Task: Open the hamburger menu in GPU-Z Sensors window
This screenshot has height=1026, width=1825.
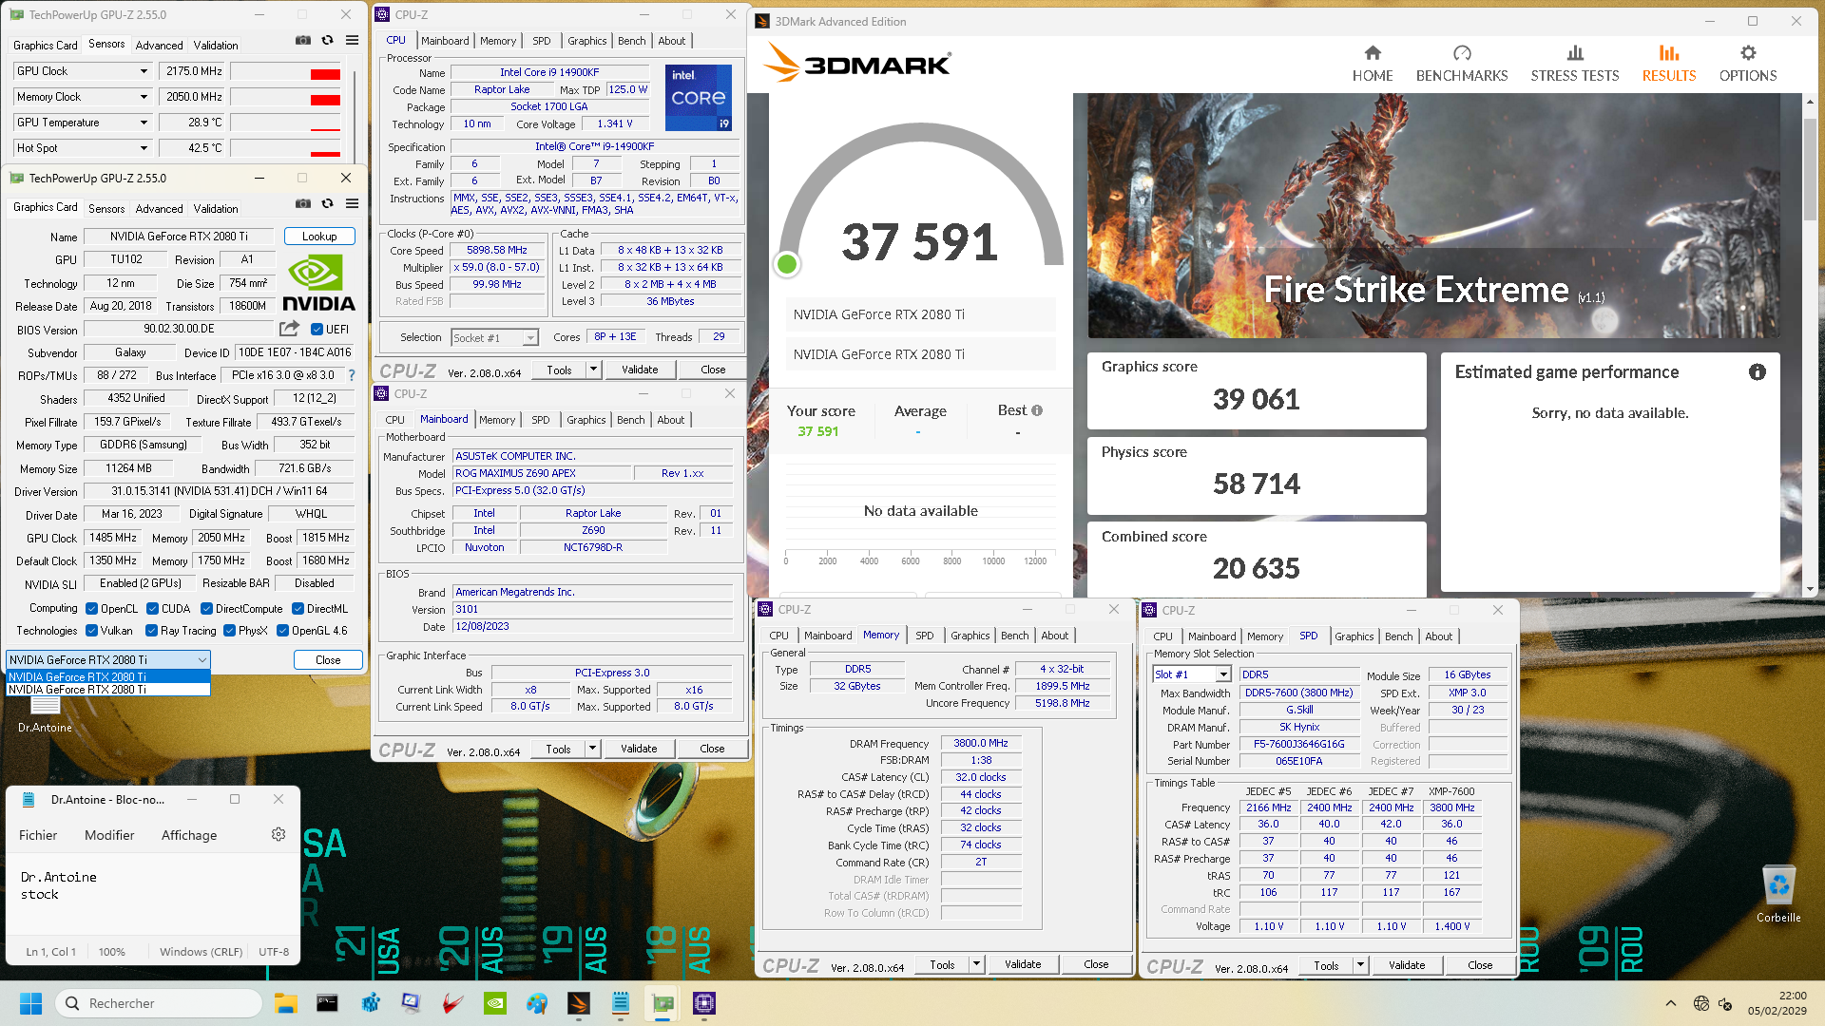Action: [x=352, y=41]
